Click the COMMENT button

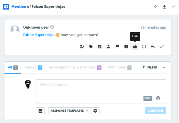coord(155,111)
